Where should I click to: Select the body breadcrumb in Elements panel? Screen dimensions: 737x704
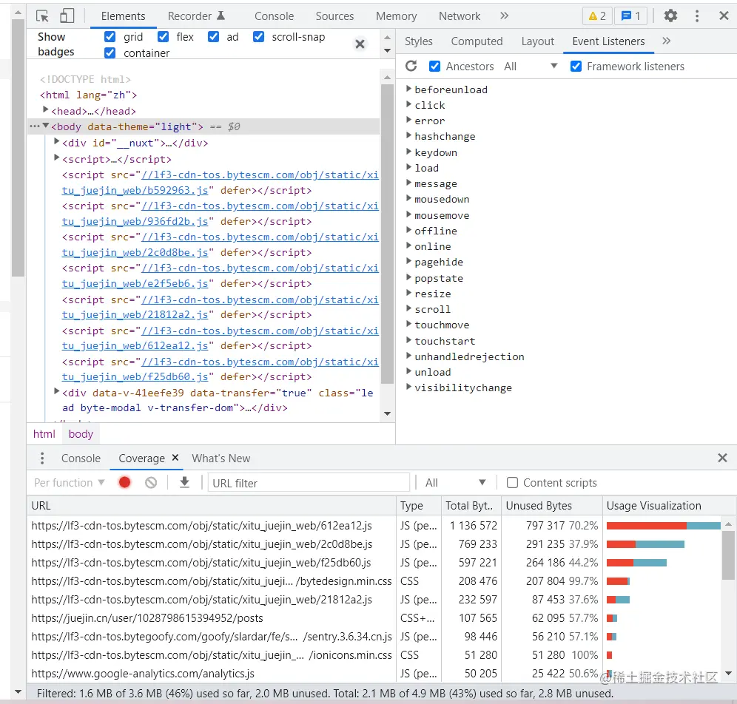[x=80, y=434]
